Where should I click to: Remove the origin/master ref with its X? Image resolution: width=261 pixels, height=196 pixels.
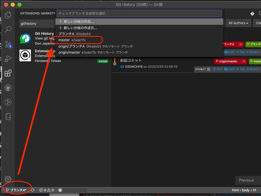(244, 61)
